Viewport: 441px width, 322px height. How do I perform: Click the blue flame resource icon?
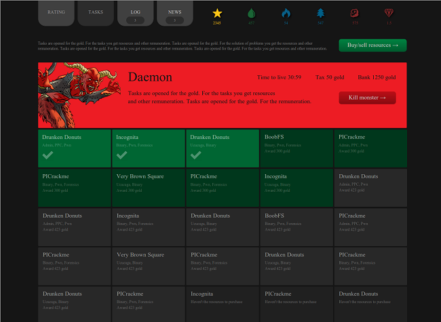pos(286,13)
